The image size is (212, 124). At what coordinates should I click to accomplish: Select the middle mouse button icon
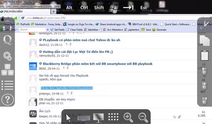pos(204,86)
